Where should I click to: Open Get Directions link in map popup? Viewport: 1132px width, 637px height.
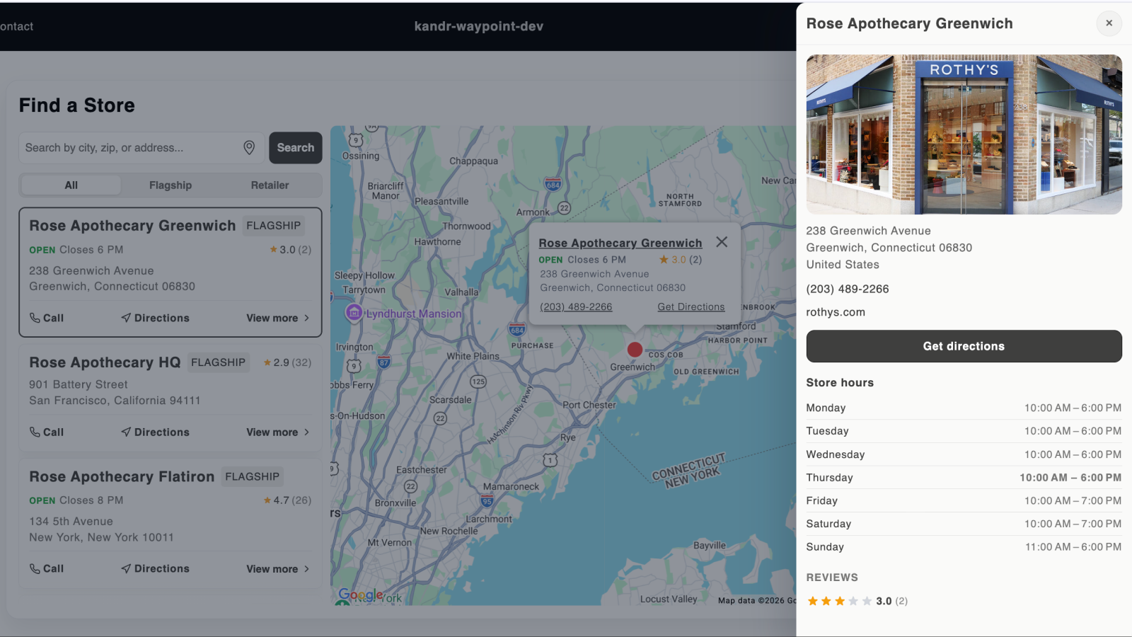click(x=691, y=306)
